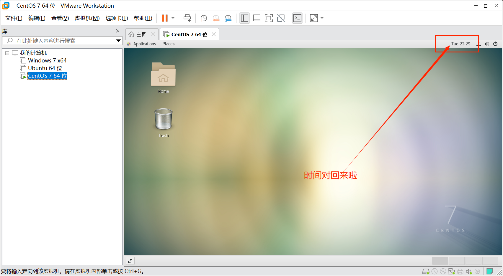
Task: Open the CentOS power menu icon
Action: click(495, 44)
